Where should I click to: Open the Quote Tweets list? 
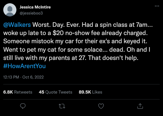click(59, 92)
